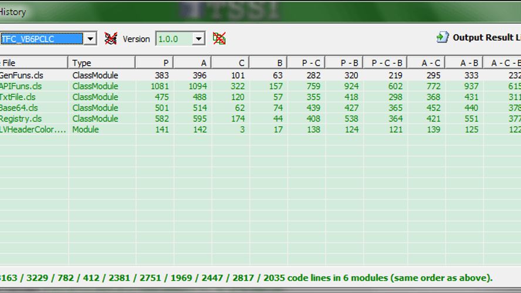This screenshot has height=293, width=521.
Task: Click the C value 120 for TxtFile.cls
Action: 238,97
